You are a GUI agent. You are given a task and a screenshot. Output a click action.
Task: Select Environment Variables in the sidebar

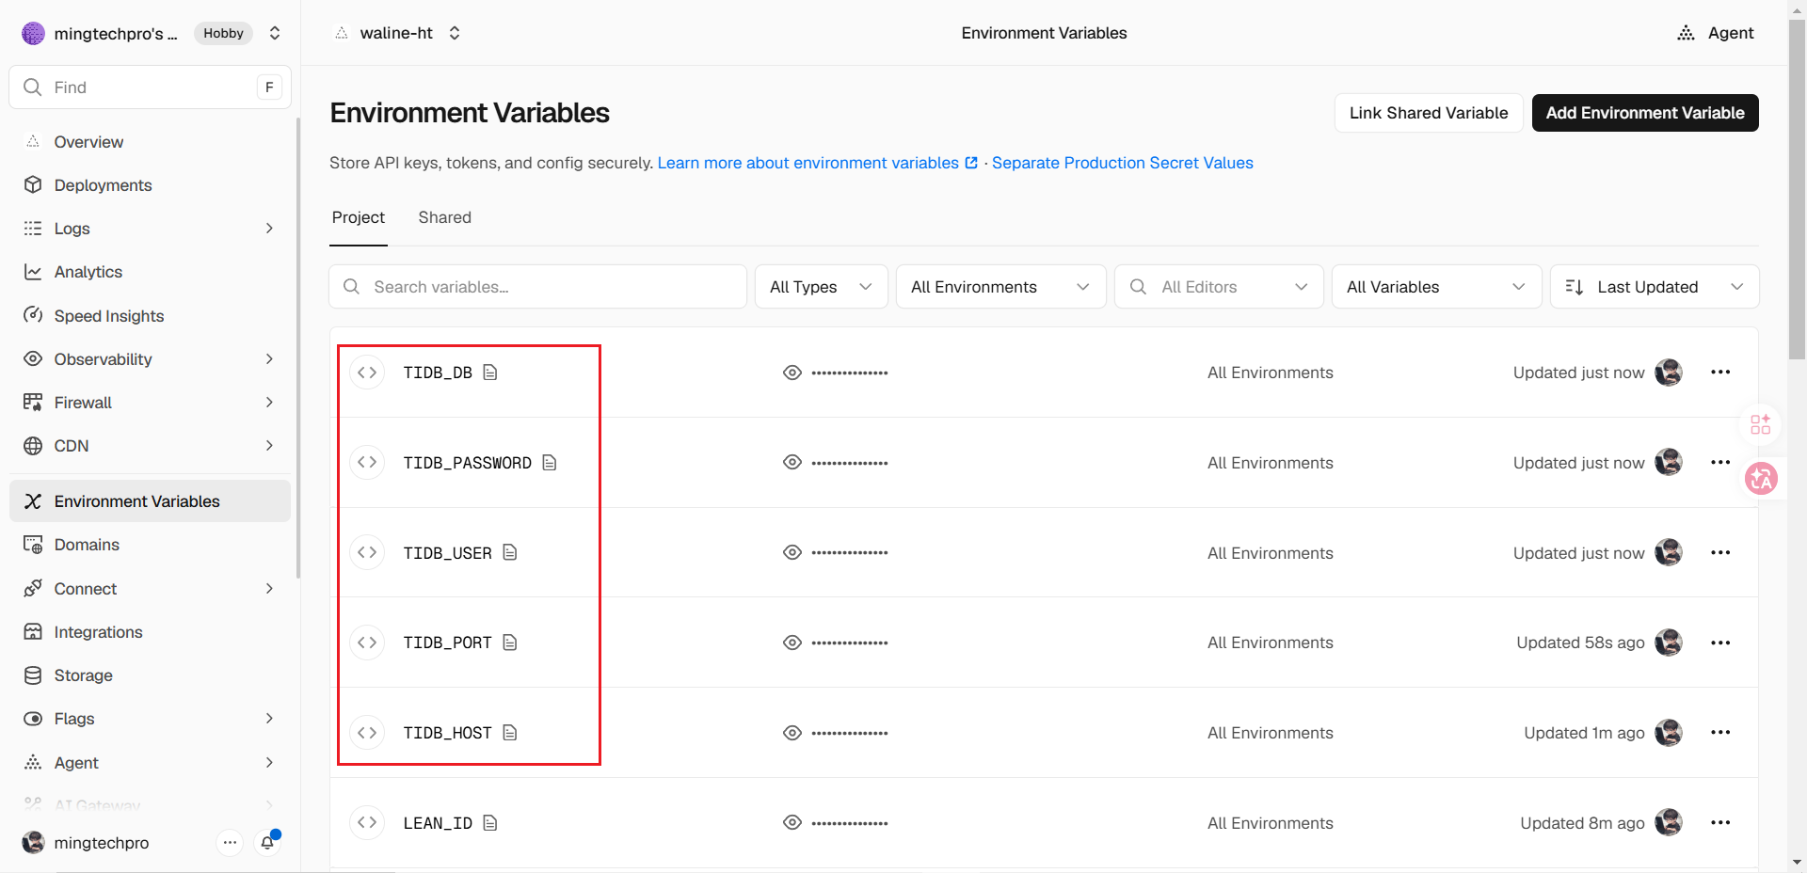point(151,501)
